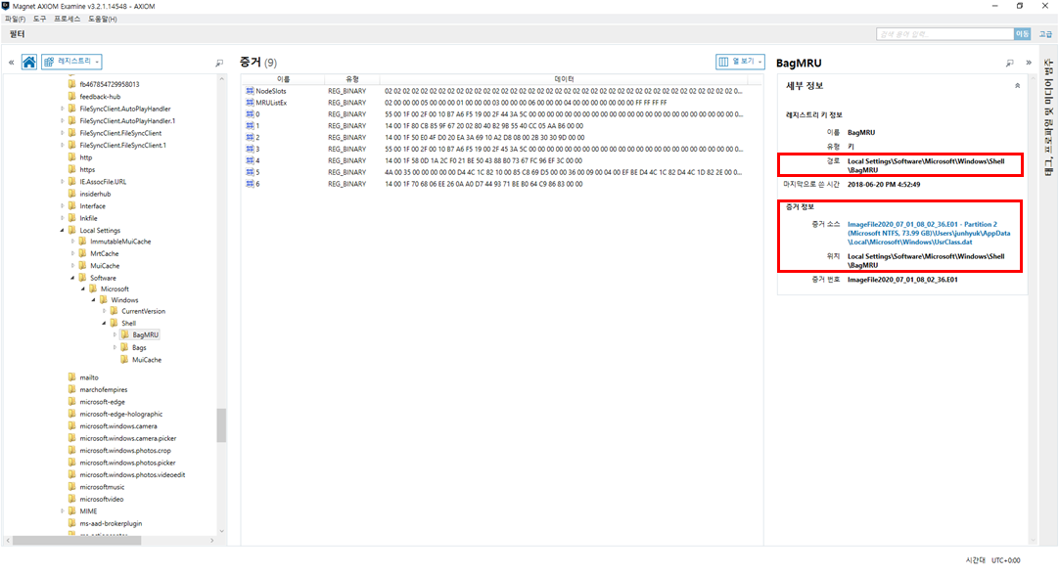Open the 도구 menu
Viewport: 1059px width, 575px height.
pyautogui.click(x=40, y=19)
